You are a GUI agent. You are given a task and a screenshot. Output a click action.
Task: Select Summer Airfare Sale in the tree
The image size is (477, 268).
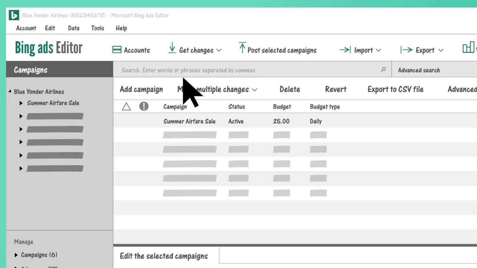point(53,103)
